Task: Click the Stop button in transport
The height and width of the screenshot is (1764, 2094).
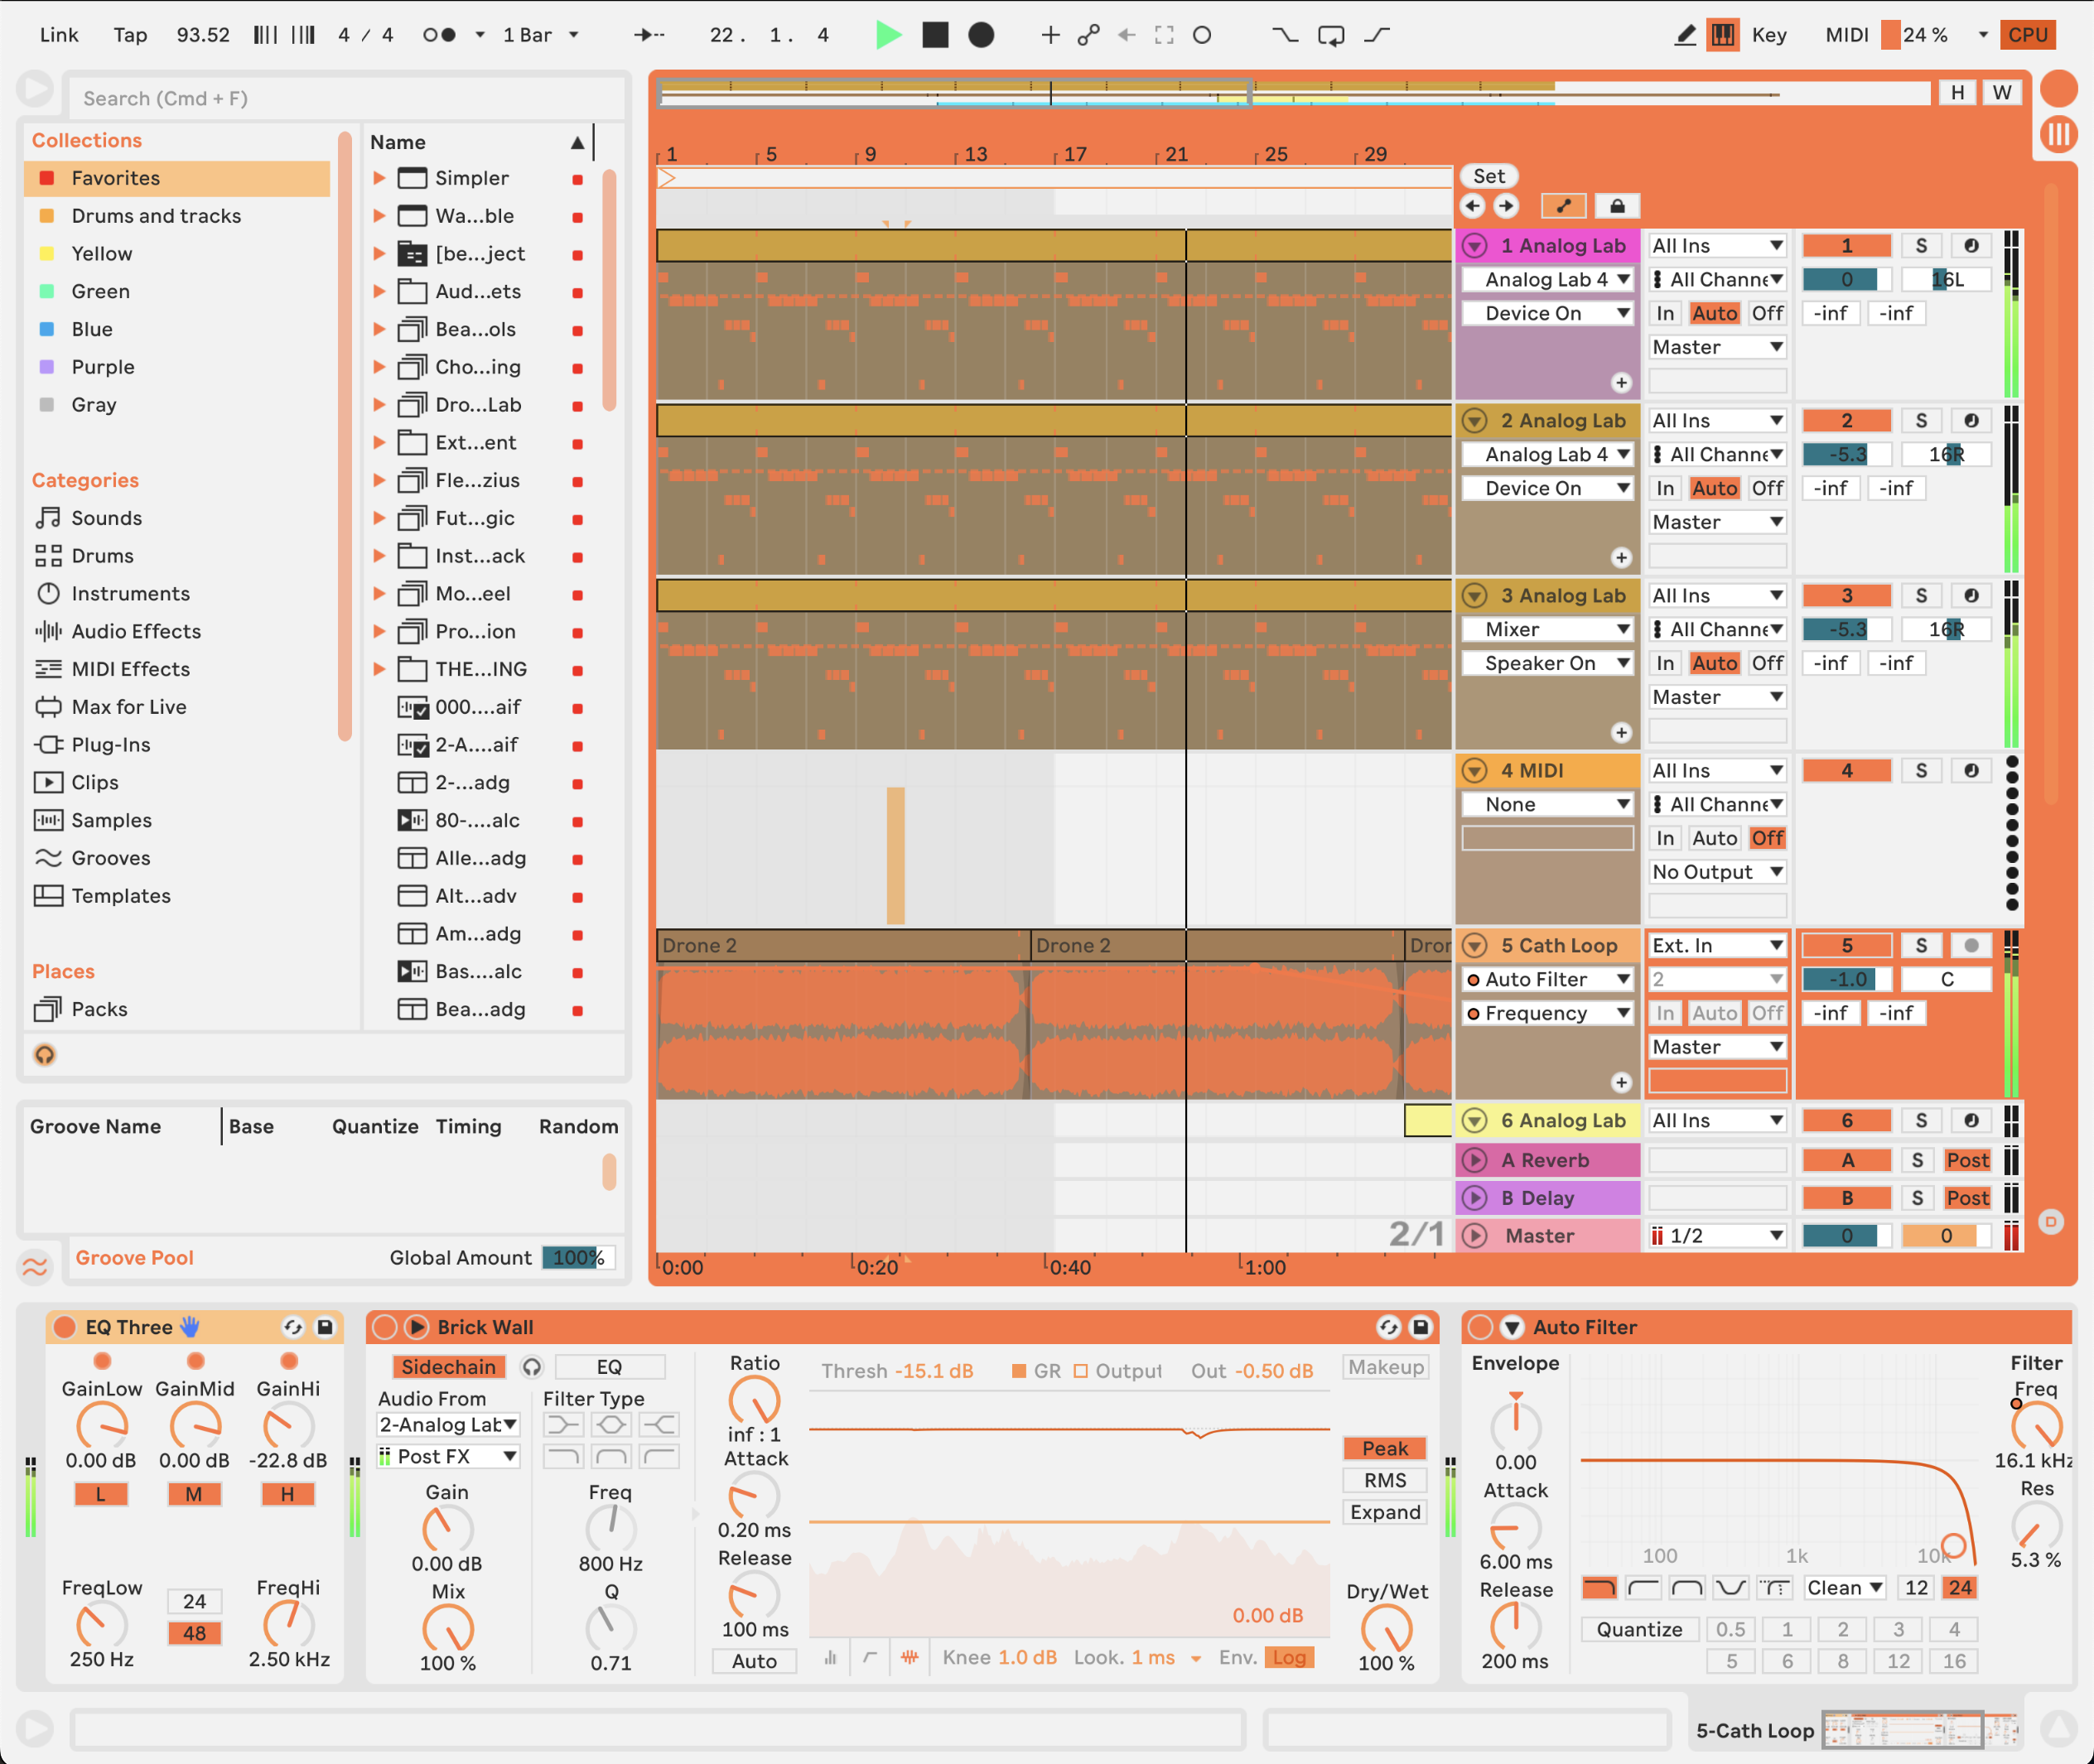Action: tap(935, 35)
